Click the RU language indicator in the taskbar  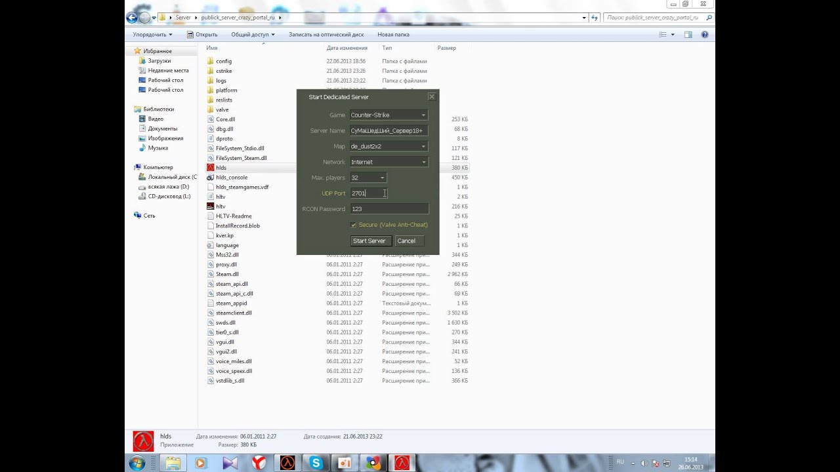(620, 462)
